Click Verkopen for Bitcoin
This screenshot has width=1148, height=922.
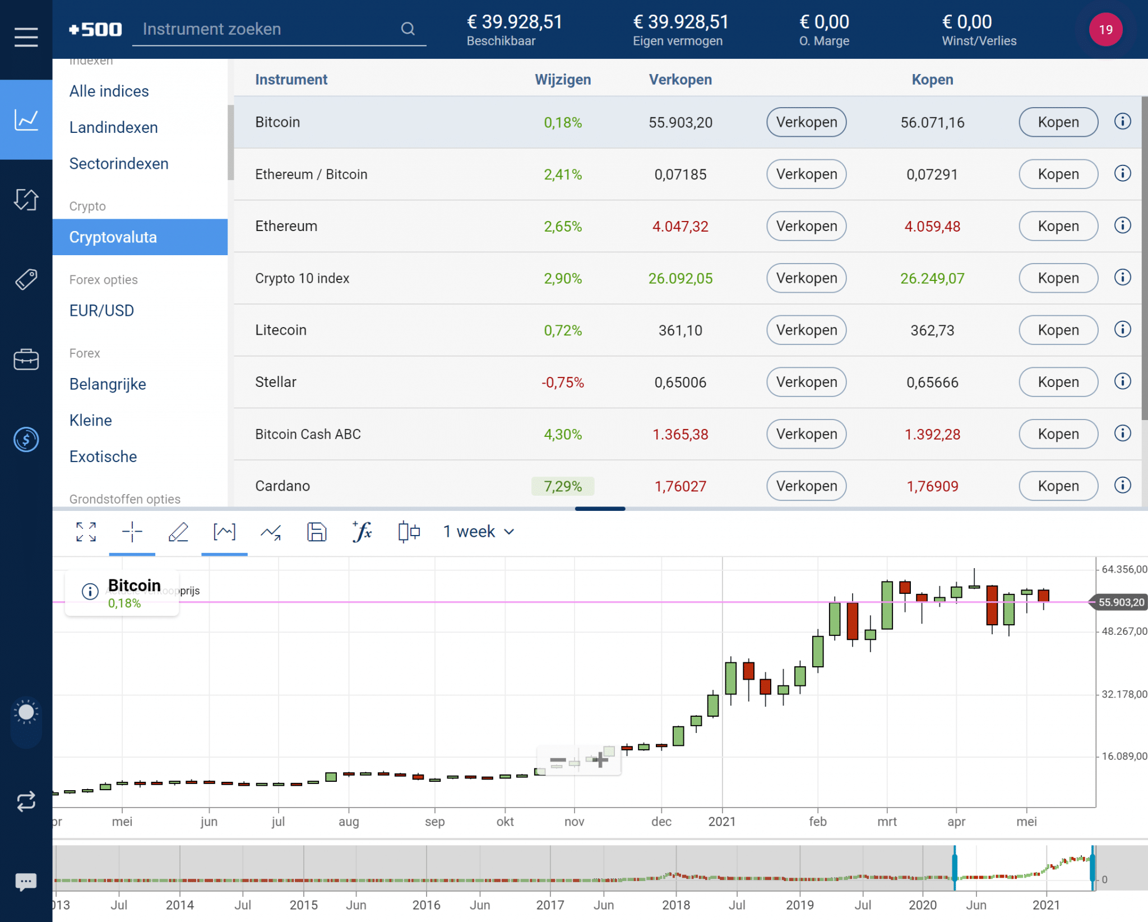[806, 122]
